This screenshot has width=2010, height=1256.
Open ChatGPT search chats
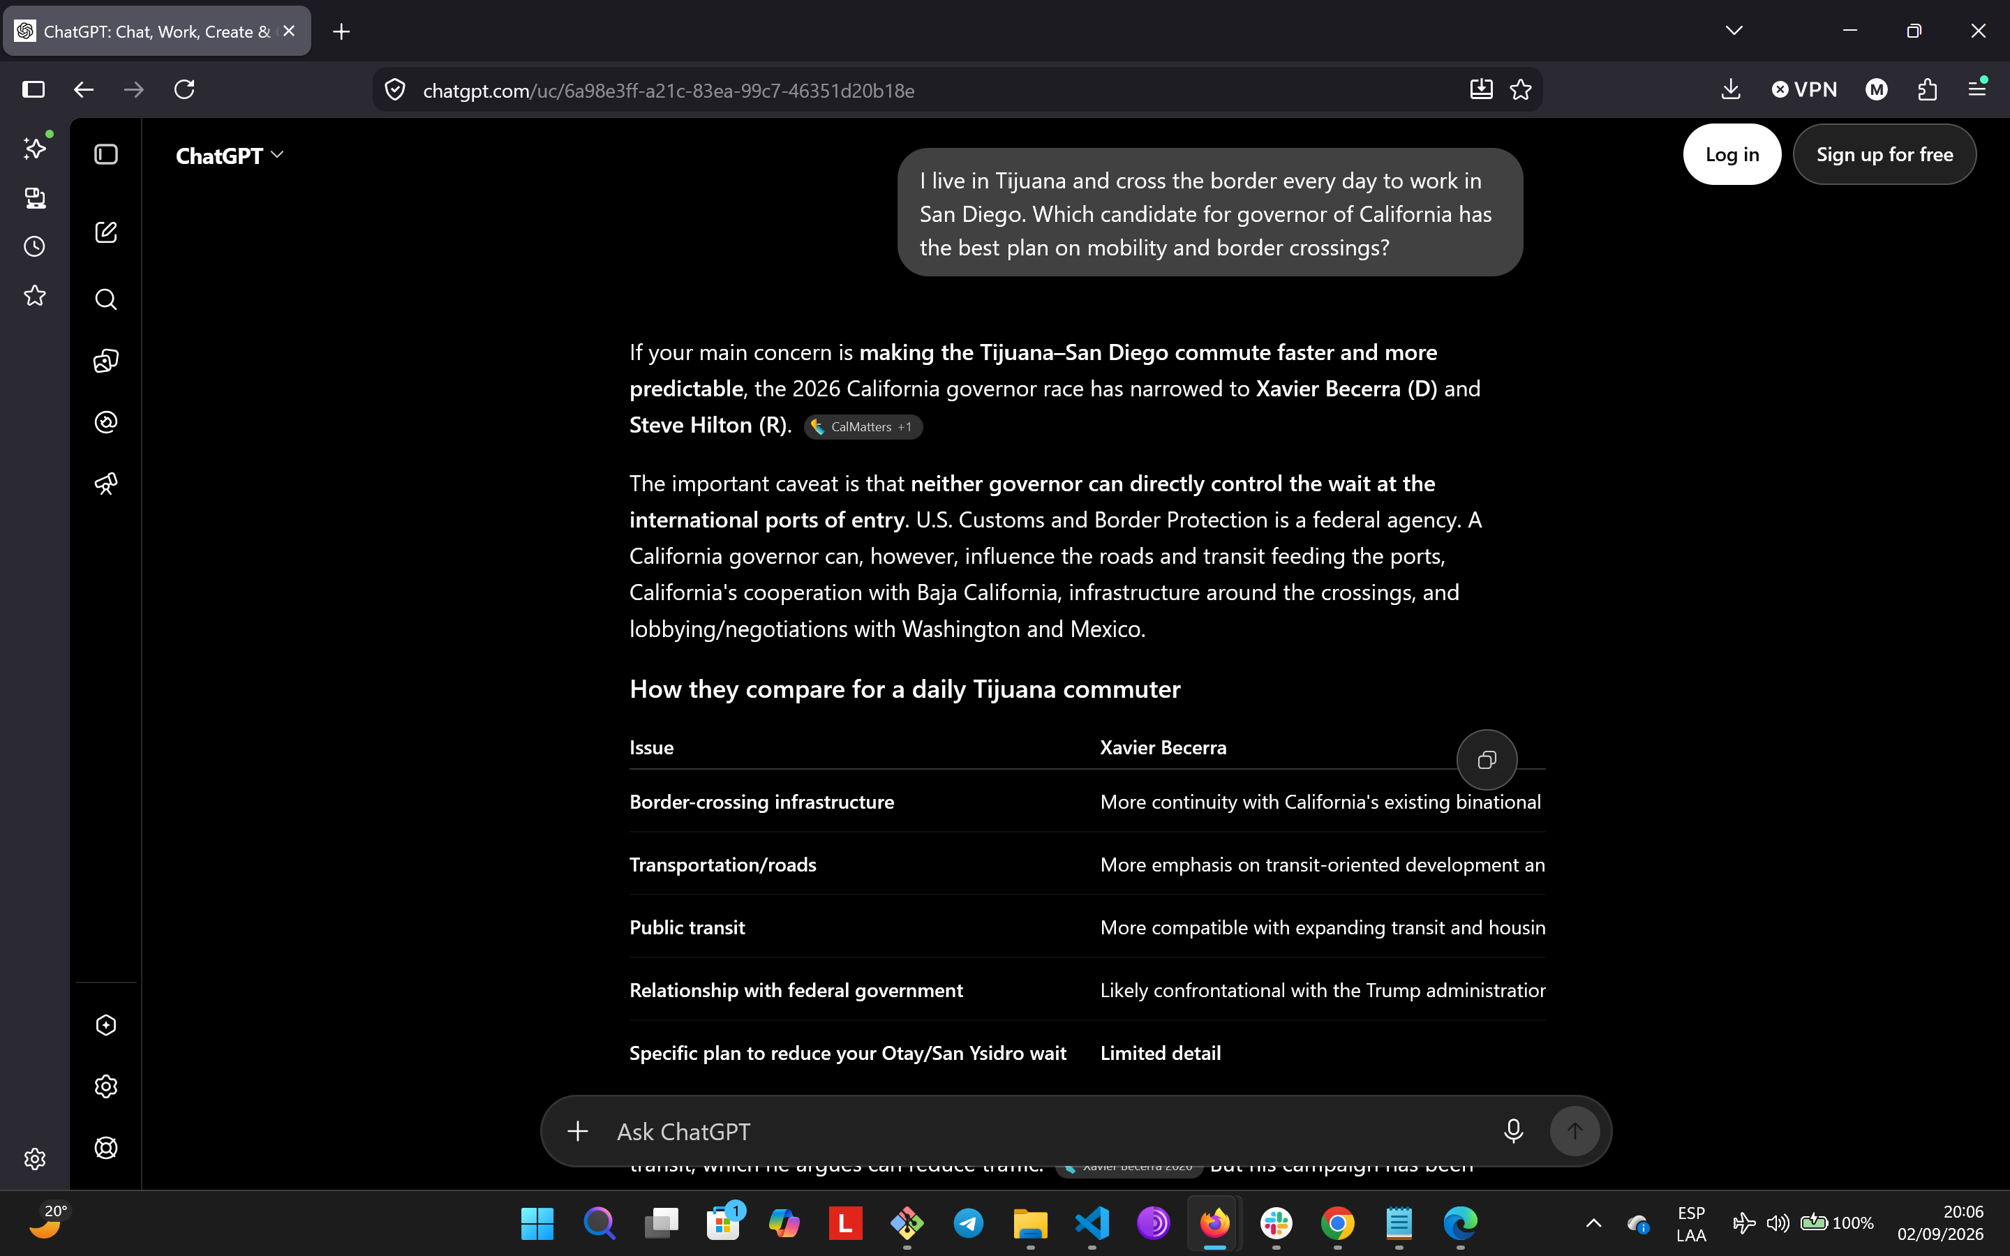(x=106, y=299)
